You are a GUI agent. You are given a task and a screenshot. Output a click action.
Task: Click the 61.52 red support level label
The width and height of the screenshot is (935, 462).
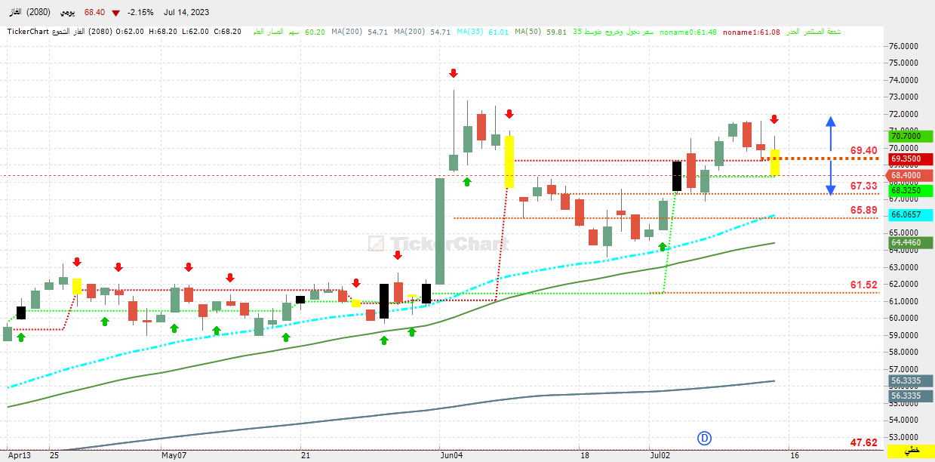[863, 285]
